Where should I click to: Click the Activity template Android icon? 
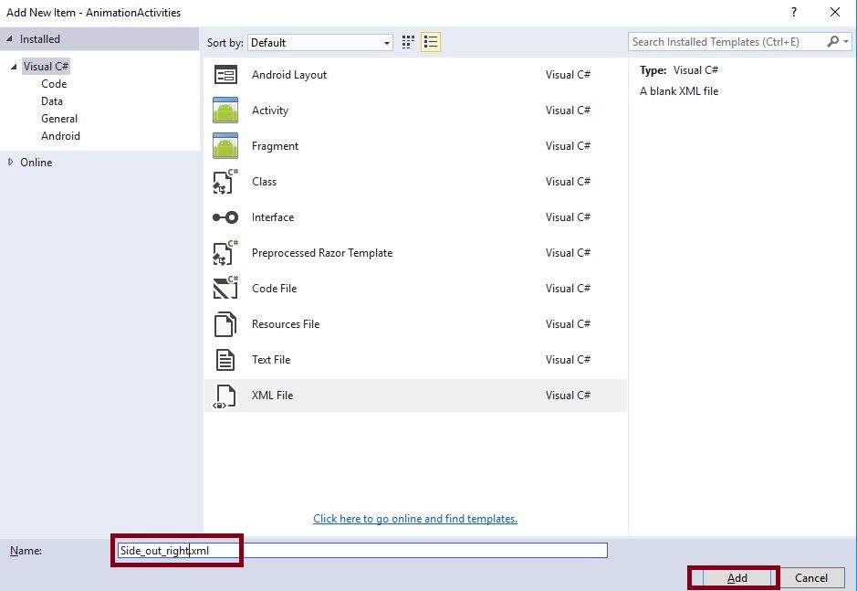coord(225,111)
